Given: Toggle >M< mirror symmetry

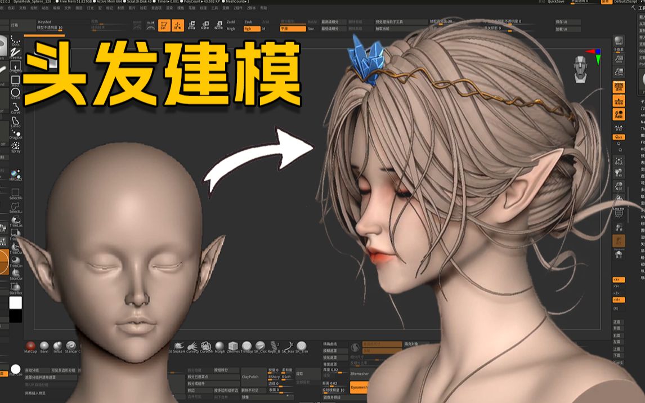Looking at the screenshot, I should 619,300.
